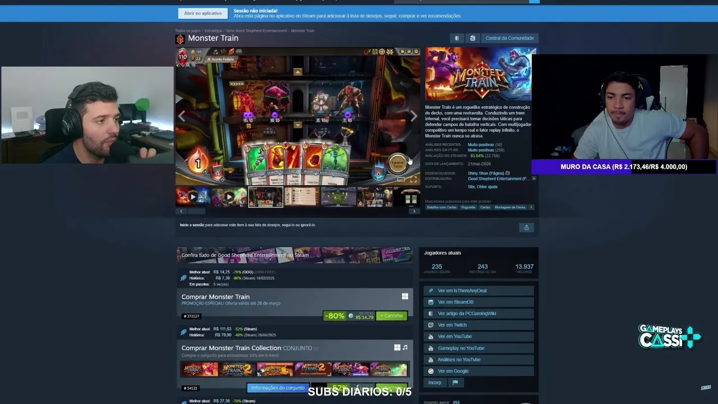Select the highlighted battle screenshot thumbnail
Image resolution: width=718 pixels, height=404 pixels.
coord(265,197)
